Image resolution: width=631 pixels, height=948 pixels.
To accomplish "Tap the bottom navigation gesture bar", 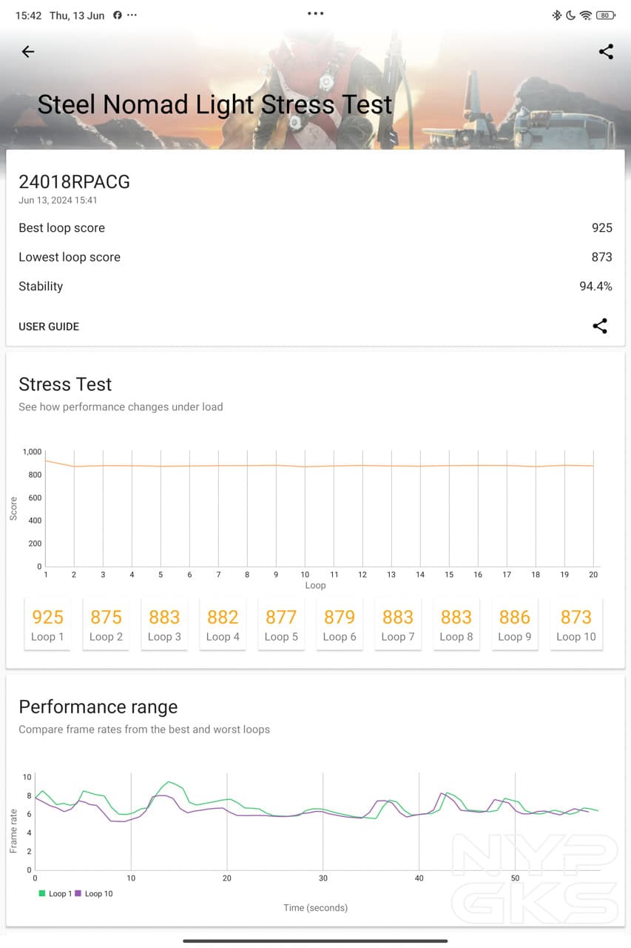I will 315,941.
